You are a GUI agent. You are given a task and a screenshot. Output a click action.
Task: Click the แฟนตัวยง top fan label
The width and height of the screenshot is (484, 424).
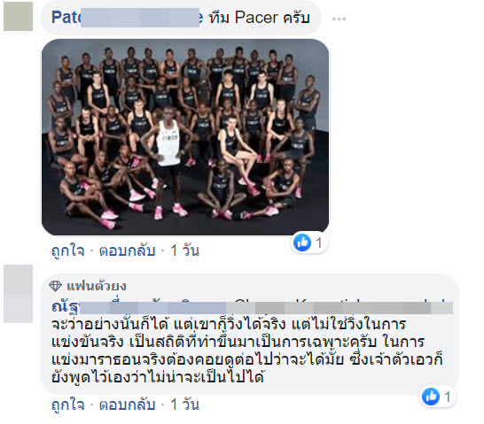coord(97,286)
